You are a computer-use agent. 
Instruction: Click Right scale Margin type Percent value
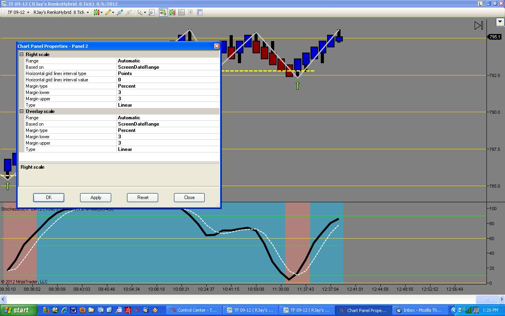pos(168,86)
